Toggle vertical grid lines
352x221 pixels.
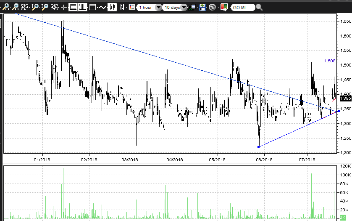tap(82, 7)
